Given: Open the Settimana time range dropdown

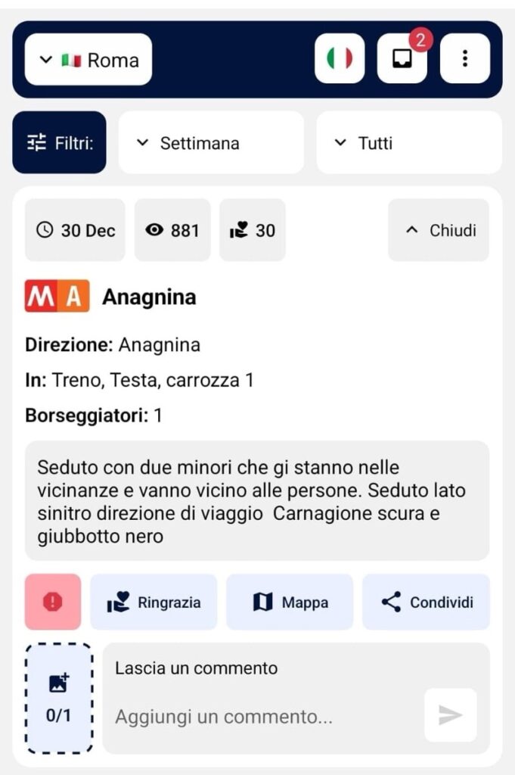Looking at the screenshot, I should pyautogui.click(x=211, y=142).
